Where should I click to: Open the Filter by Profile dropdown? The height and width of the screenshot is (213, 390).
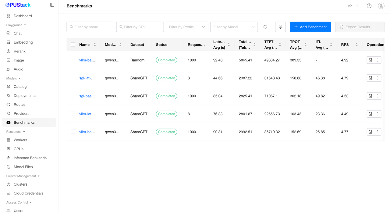click(x=187, y=27)
